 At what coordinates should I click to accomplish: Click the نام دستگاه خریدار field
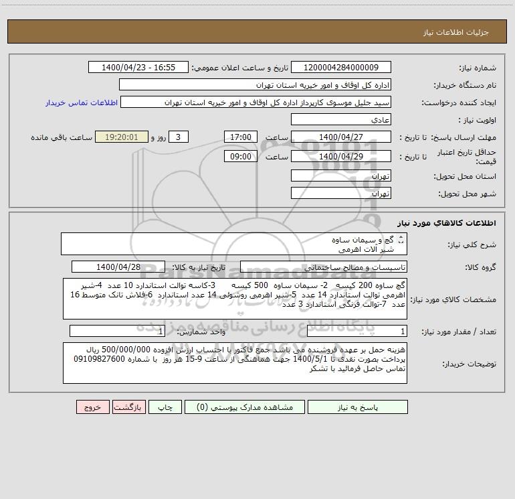[255, 84]
